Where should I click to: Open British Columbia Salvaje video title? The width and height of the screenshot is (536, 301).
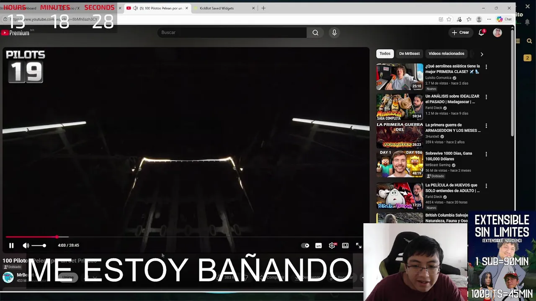click(x=446, y=218)
